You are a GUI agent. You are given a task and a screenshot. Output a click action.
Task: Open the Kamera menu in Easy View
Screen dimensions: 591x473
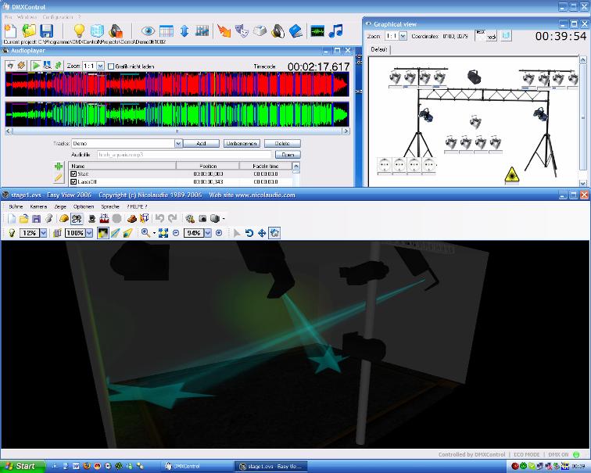[37, 206]
